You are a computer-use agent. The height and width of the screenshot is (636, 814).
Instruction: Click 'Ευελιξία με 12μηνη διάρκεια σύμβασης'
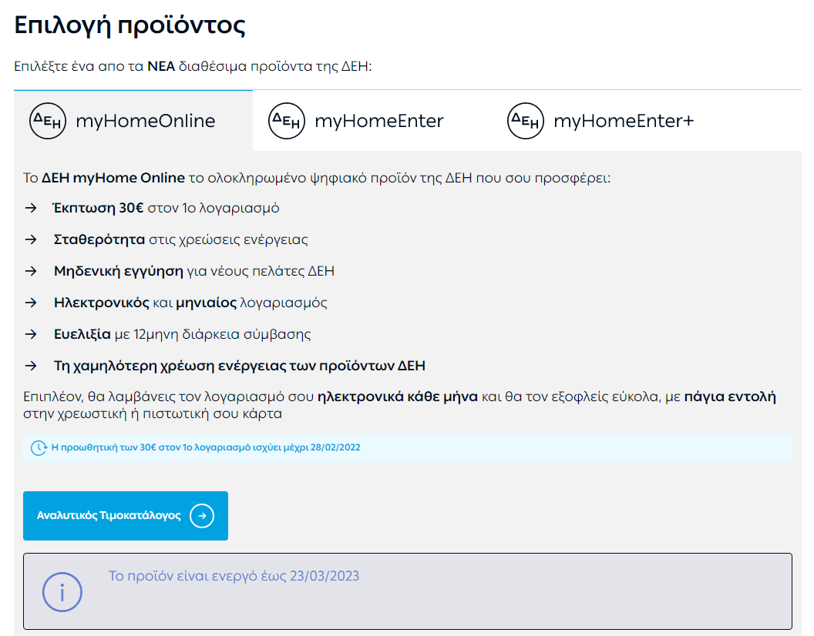pyautogui.click(x=182, y=334)
